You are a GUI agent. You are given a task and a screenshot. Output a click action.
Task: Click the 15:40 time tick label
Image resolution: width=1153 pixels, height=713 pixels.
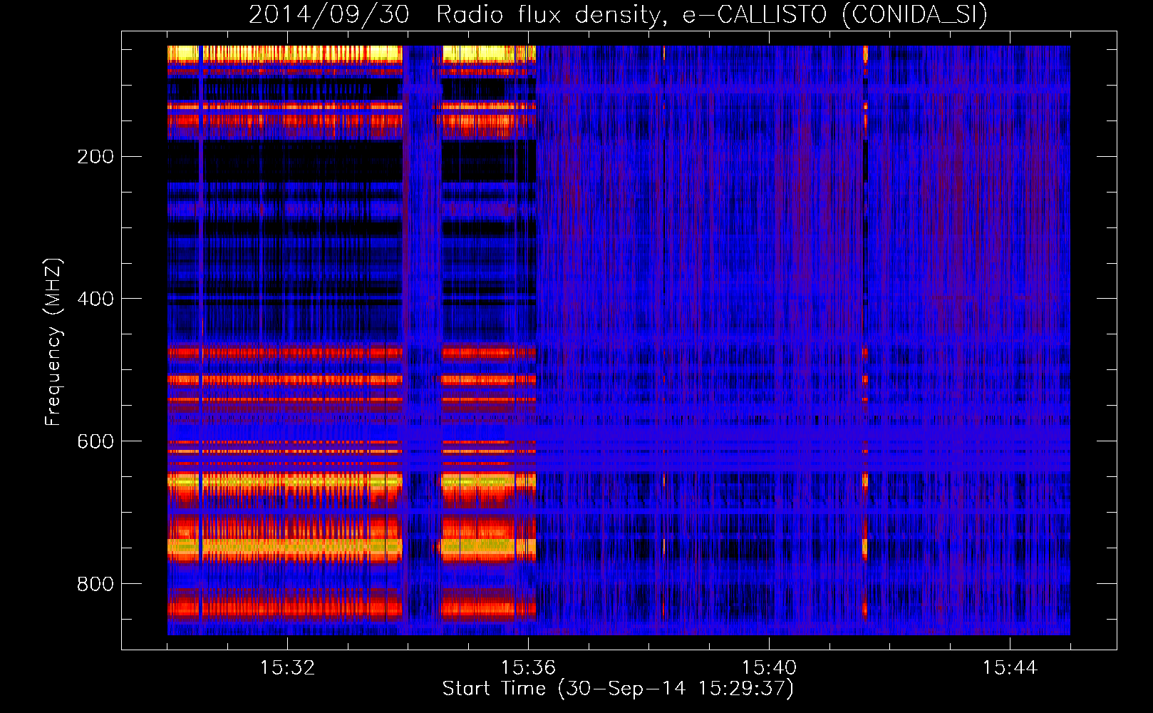click(769, 668)
